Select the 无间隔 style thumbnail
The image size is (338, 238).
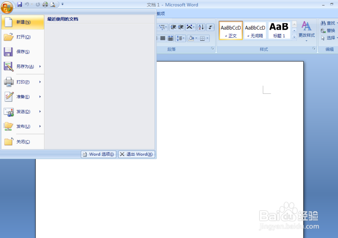(x=255, y=31)
